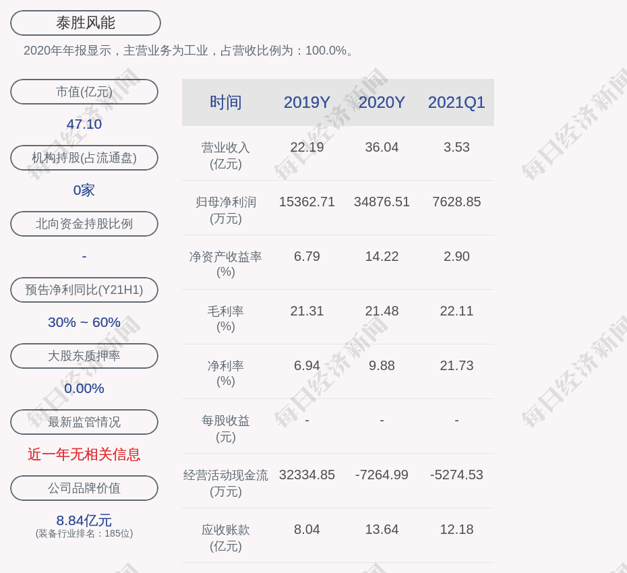Click the 8.84亿元 brand value text
The image size is (627, 573).
tap(84, 520)
